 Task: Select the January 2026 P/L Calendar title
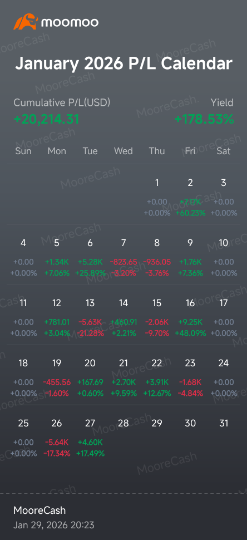coord(123,63)
